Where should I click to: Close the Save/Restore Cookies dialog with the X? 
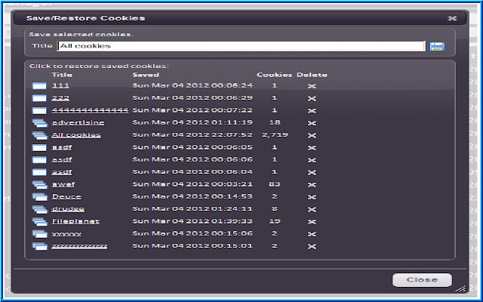[x=452, y=18]
